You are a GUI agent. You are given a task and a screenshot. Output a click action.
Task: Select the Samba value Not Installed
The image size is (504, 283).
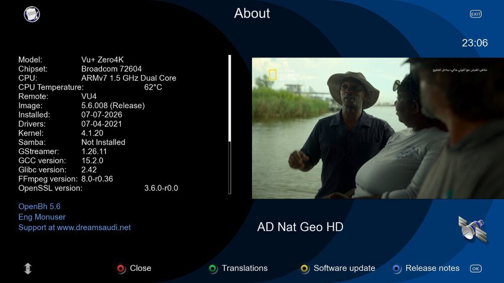click(x=103, y=143)
